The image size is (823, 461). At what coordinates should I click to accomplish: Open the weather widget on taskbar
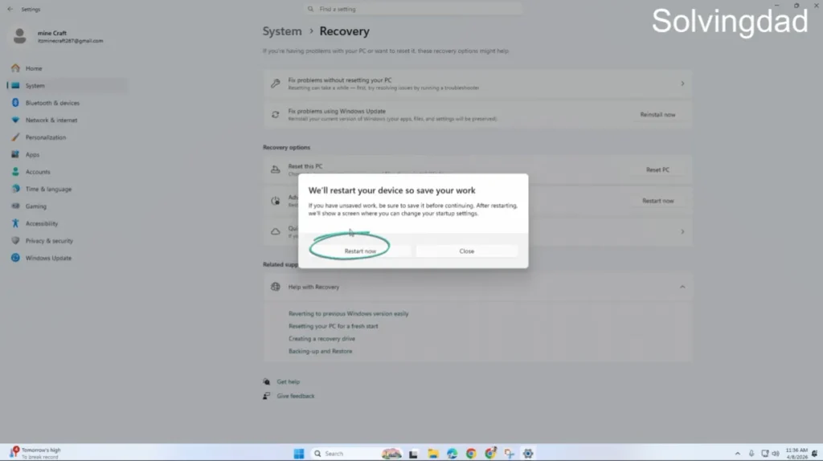click(x=35, y=453)
